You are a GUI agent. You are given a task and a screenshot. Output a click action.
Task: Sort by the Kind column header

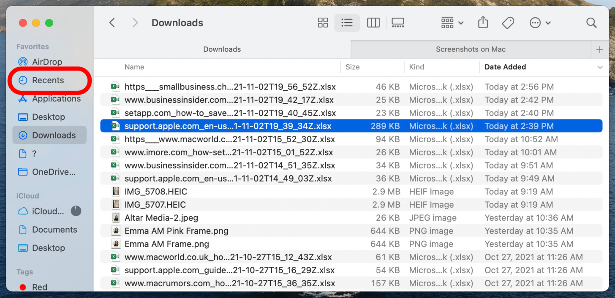[416, 67]
